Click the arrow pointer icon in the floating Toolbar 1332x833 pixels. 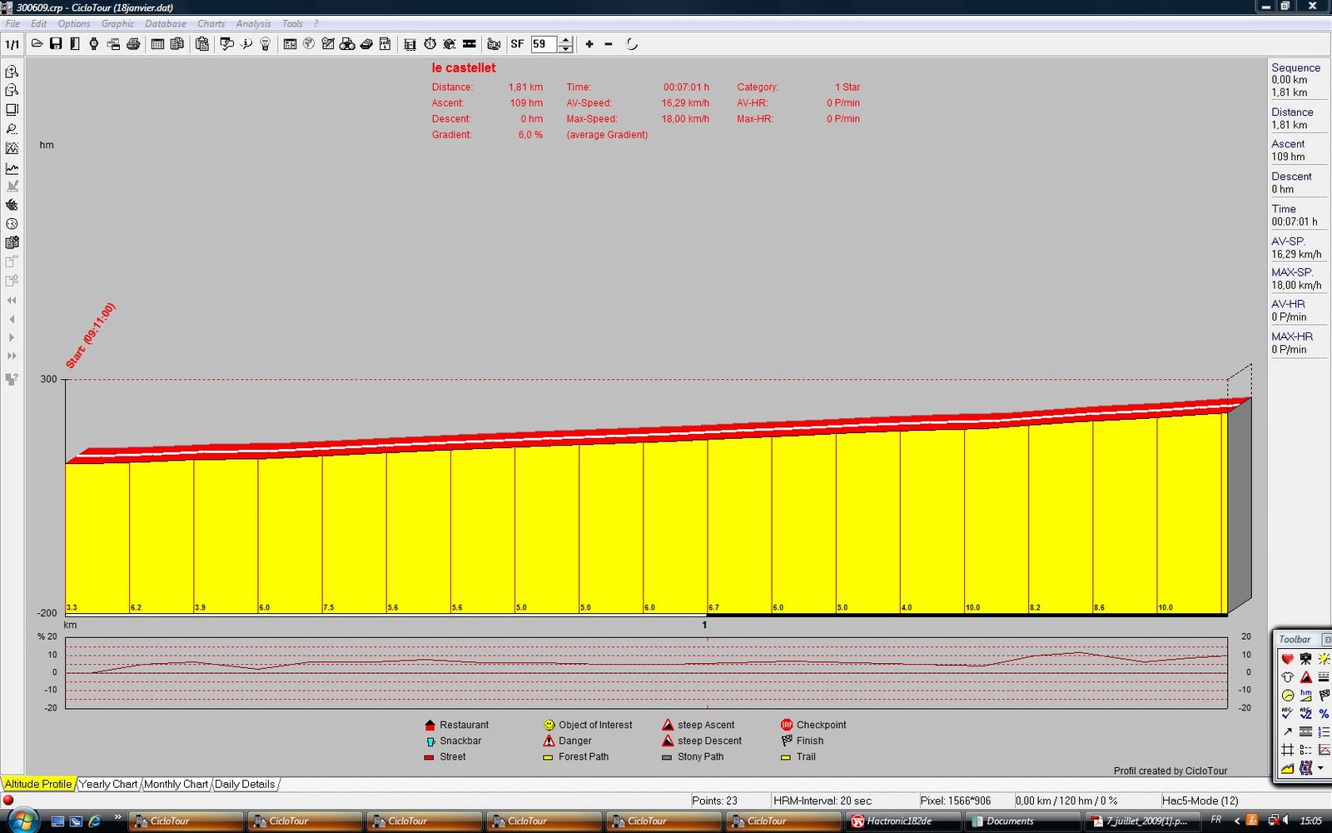tap(1287, 731)
